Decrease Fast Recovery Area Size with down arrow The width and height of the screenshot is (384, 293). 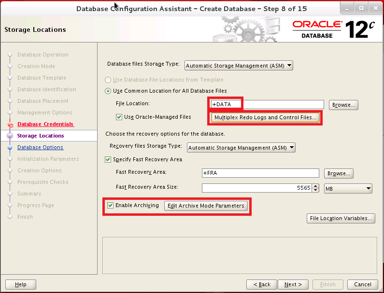pos(316,190)
